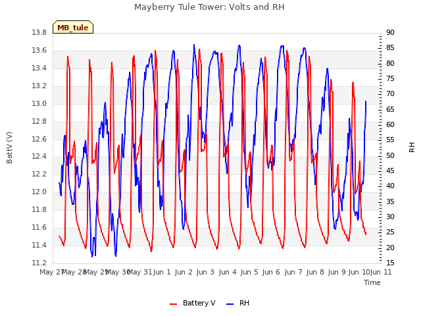
Task: Click the Jun 11 date tick label
Action: (381, 272)
